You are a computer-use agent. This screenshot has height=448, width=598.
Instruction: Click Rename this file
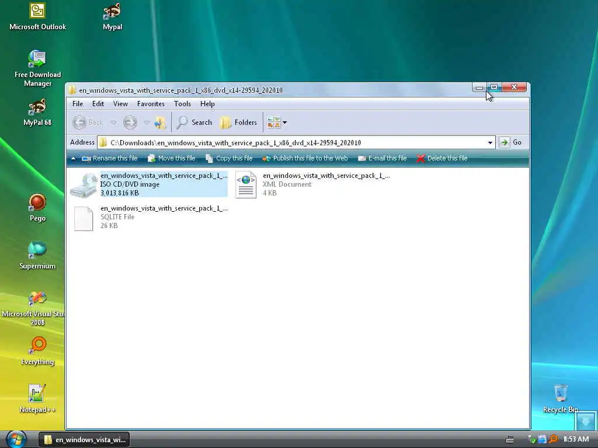click(110, 158)
